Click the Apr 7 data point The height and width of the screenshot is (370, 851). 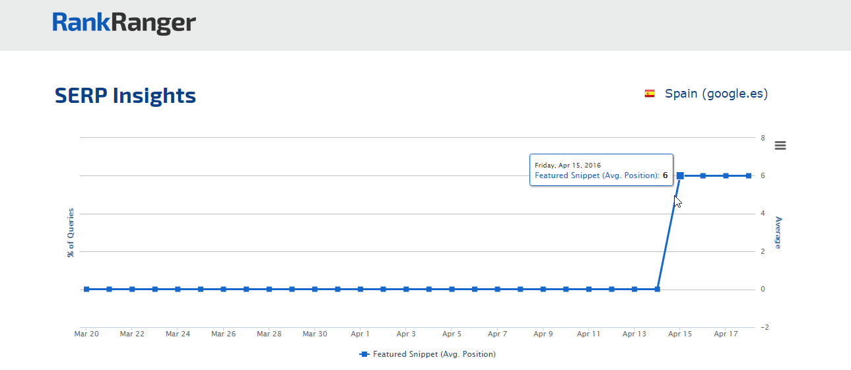(x=497, y=289)
